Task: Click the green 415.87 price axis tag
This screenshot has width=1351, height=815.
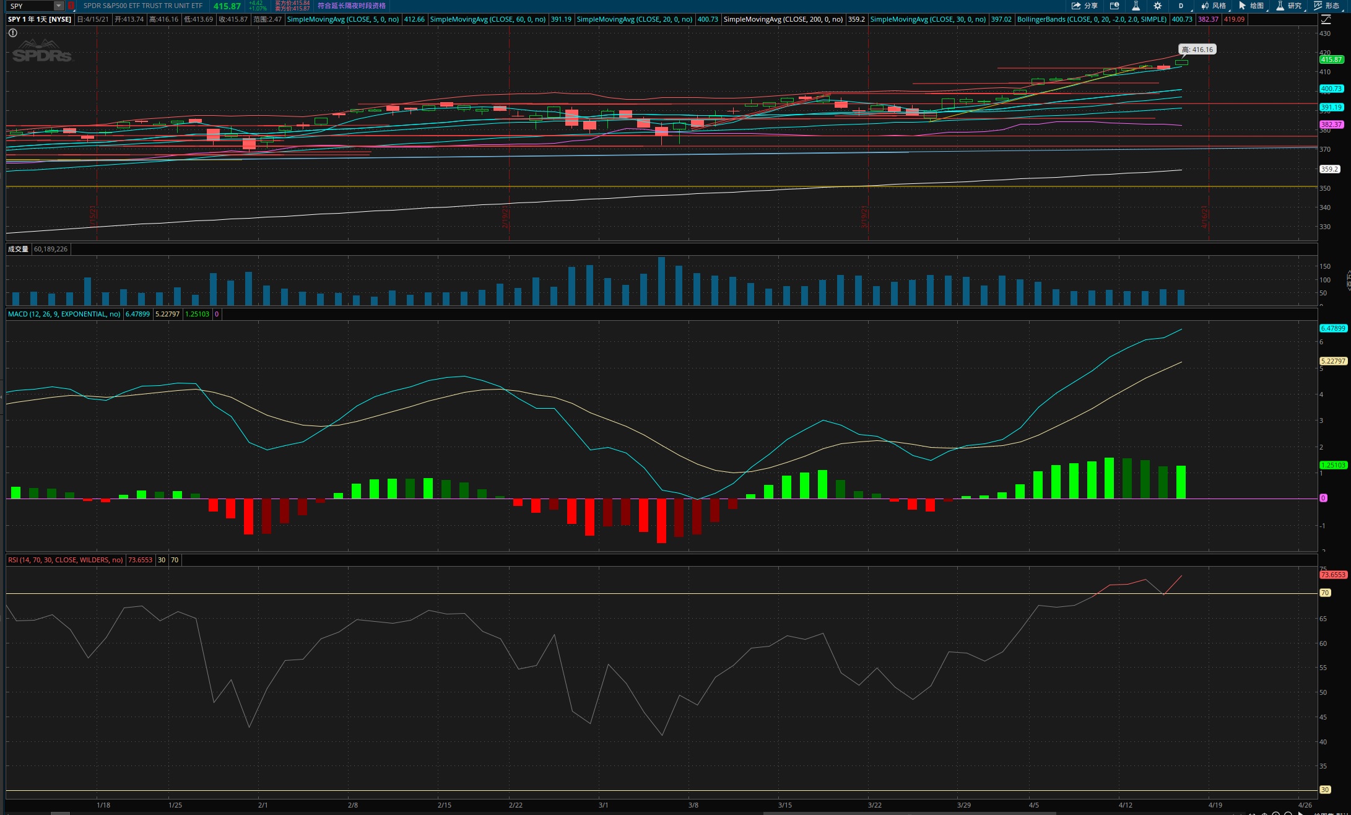Action: (1332, 59)
